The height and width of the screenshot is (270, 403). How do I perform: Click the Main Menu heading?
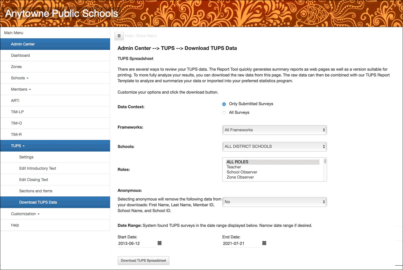14,33
